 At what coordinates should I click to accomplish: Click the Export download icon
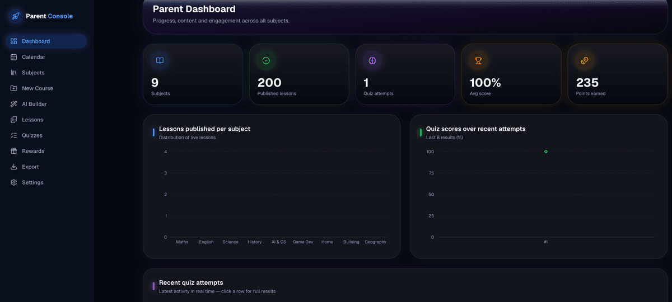(14, 167)
